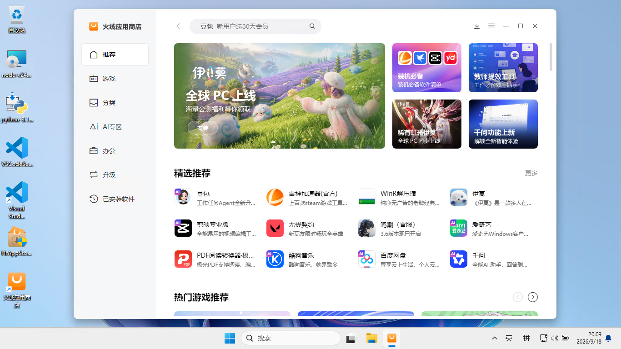The width and height of the screenshot is (621, 349).
Task: Open 回收站 on the desktop
Action: click(x=17, y=20)
